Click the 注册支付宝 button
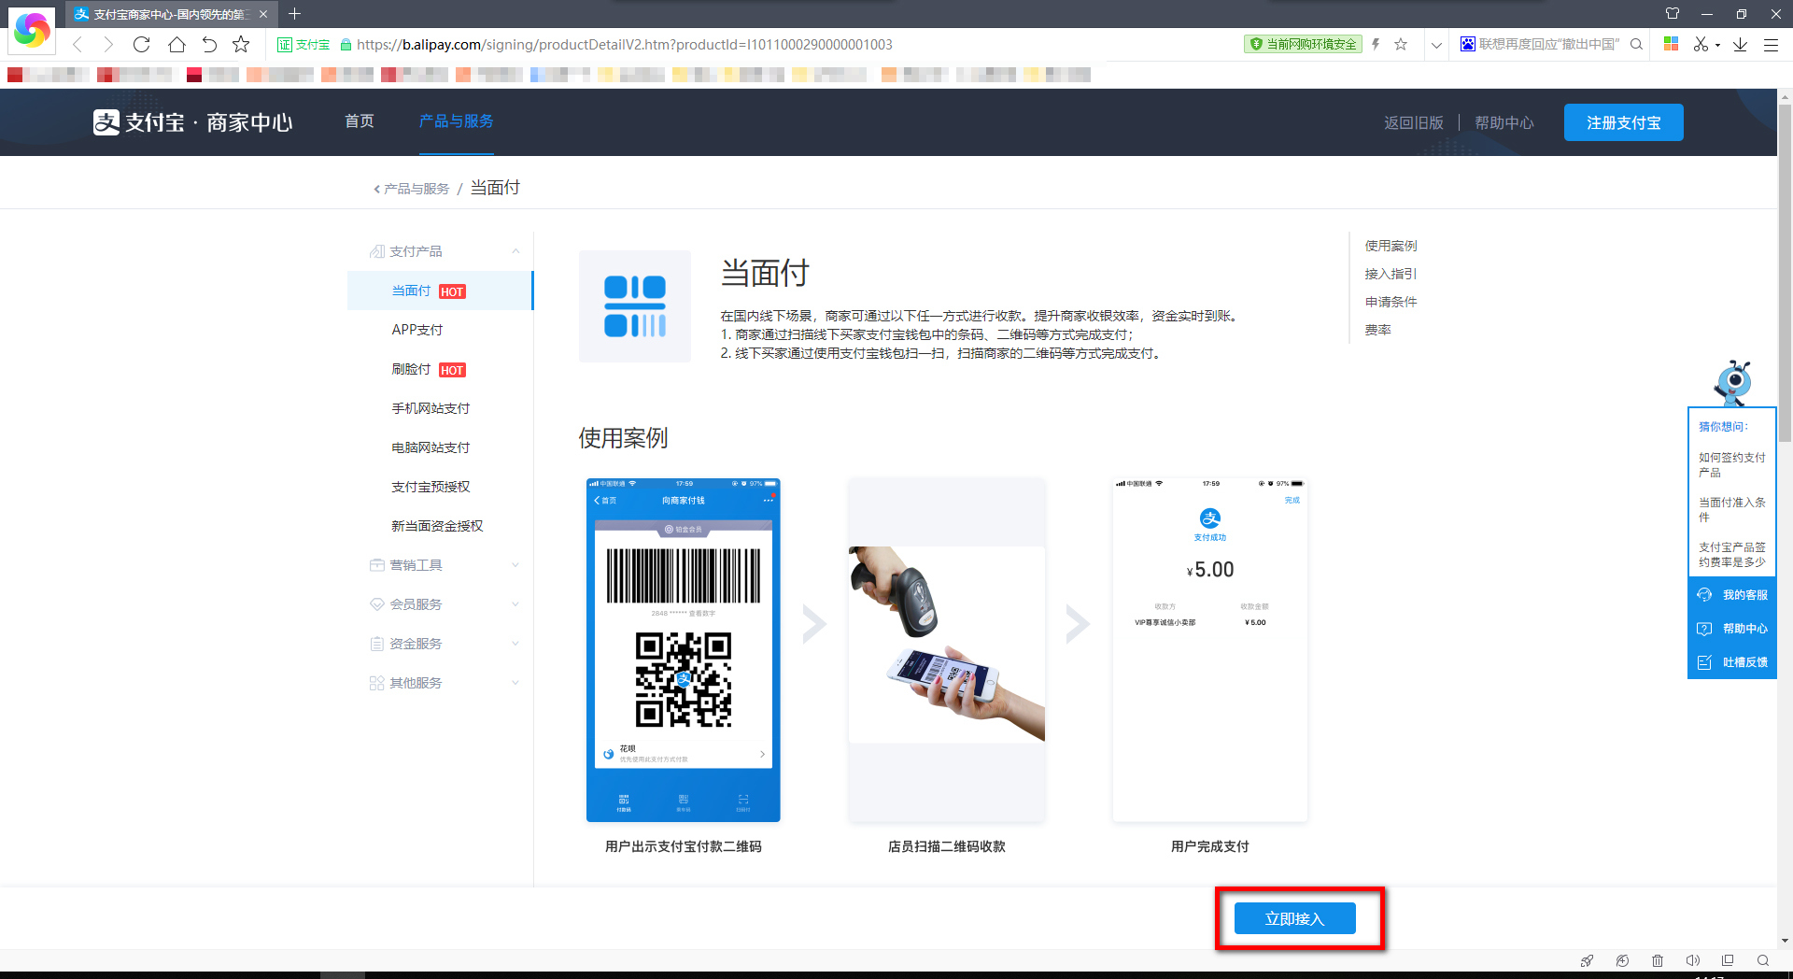The image size is (1793, 979). tap(1624, 122)
